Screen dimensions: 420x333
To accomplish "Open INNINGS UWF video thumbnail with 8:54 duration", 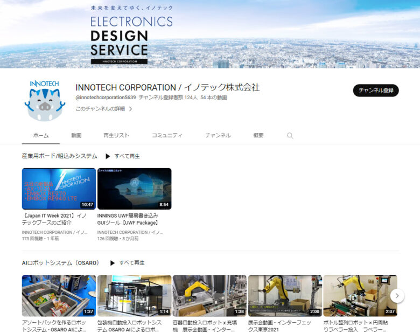I will [x=135, y=189].
